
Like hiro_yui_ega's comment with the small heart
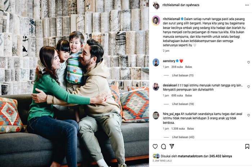248,115
